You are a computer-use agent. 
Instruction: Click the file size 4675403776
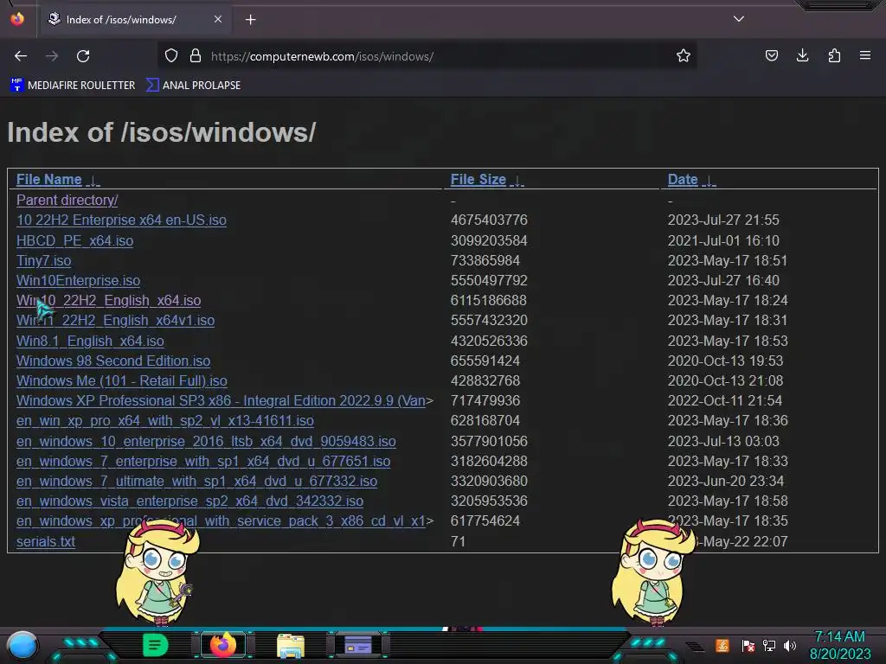point(489,220)
